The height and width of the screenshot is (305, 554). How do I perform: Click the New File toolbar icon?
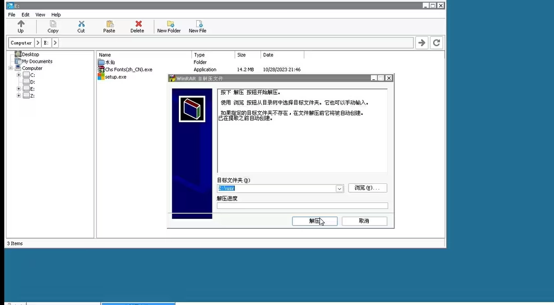(x=198, y=24)
